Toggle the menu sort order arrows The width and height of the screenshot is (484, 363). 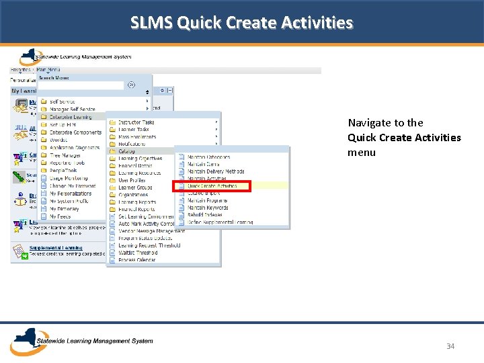(x=147, y=92)
